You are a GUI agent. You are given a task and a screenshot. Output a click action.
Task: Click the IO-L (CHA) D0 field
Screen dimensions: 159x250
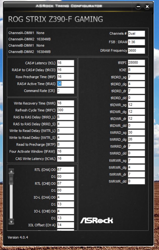tap(66, 197)
